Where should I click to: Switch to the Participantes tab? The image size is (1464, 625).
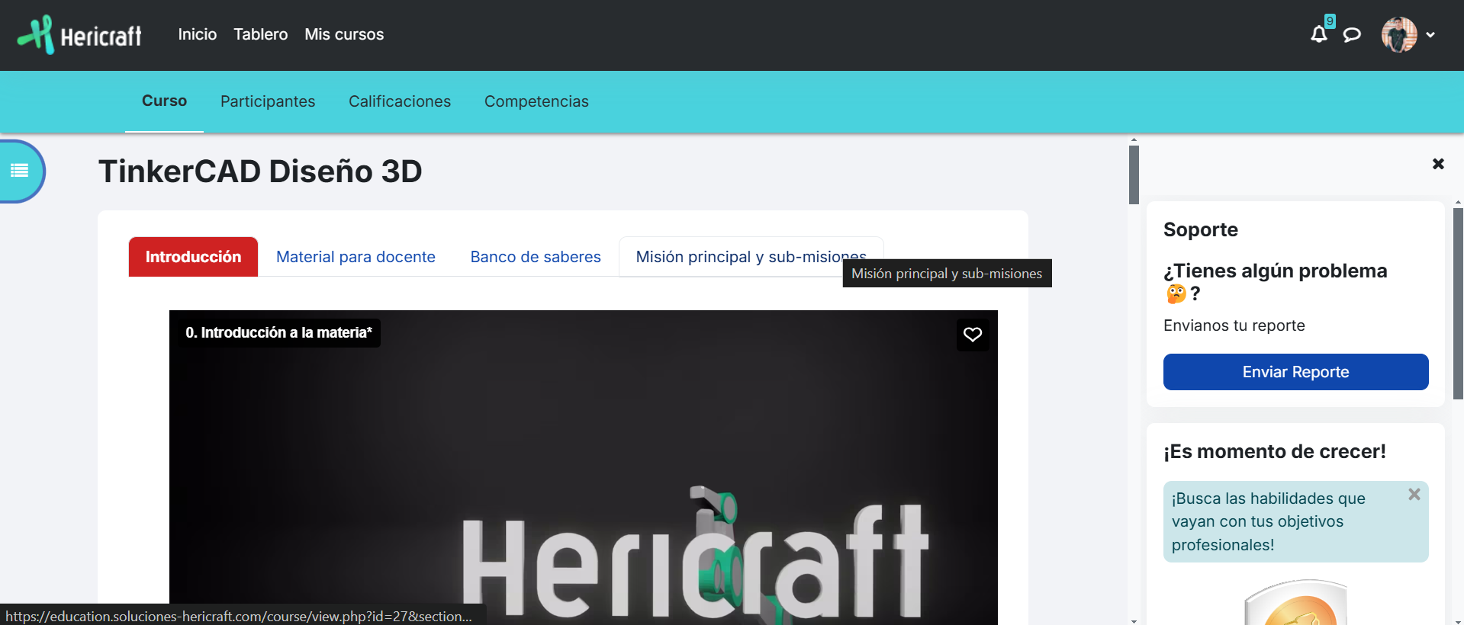[x=267, y=101]
